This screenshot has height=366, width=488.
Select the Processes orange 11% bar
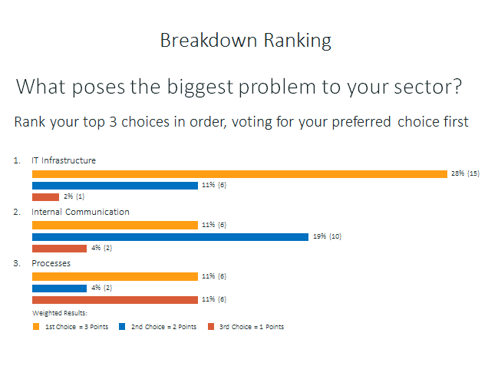(x=115, y=276)
